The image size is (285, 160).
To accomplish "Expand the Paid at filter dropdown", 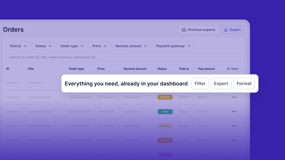I will 18,46.
